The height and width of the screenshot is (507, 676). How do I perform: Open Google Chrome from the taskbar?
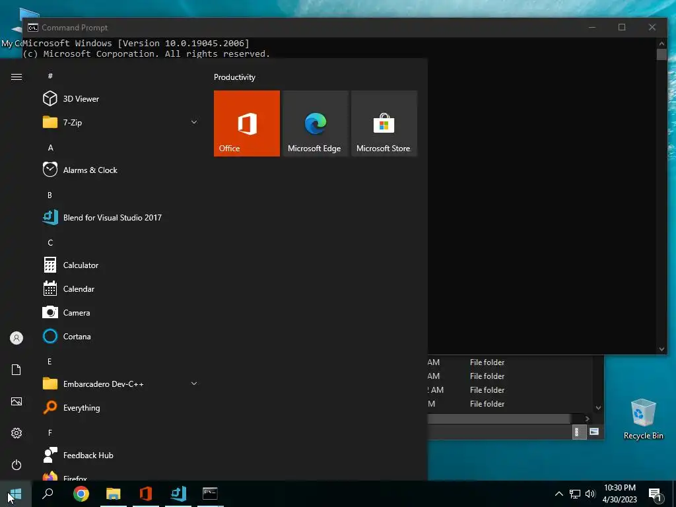click(x=81, y=494)
